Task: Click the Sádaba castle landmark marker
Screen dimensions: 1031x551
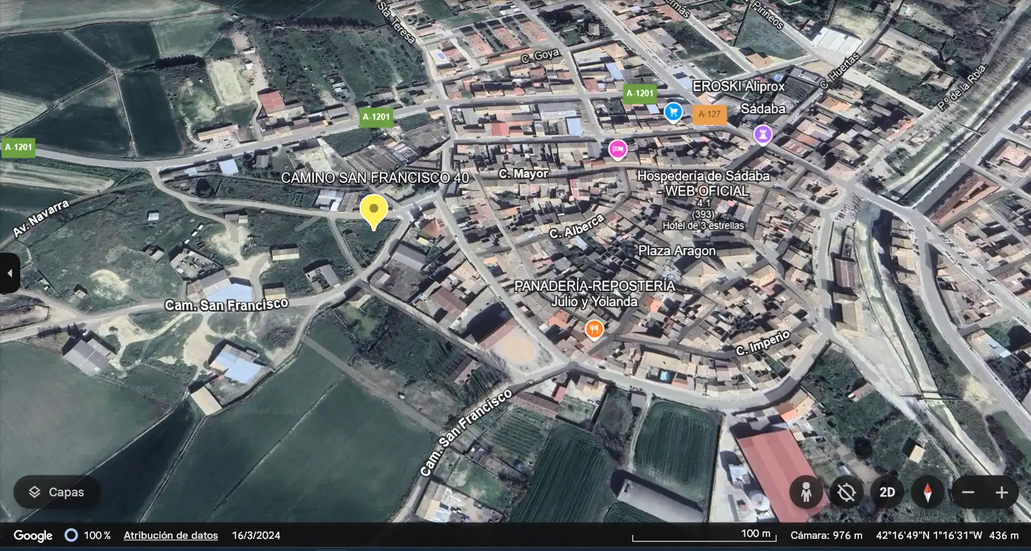Action: [x=762, y=134]
